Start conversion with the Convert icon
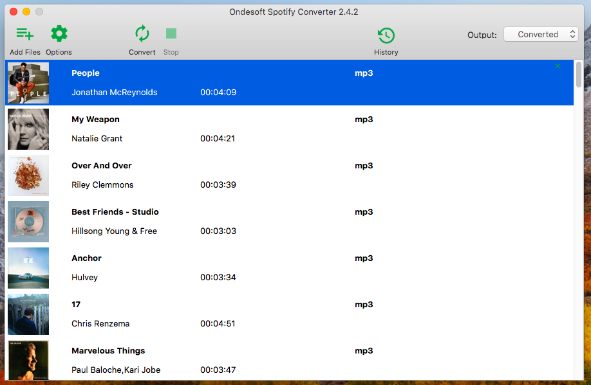The width and height of the screenshot is (591, 385). pos(142,34)
